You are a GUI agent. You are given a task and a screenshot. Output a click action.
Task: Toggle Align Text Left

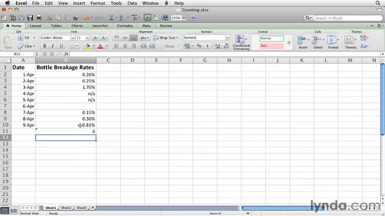click(x=116, y=46)
